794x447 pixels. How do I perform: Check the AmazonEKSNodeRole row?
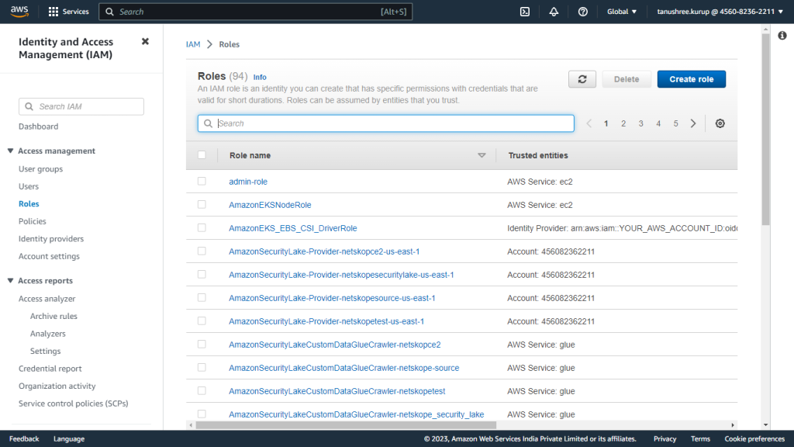coord(202,204)
